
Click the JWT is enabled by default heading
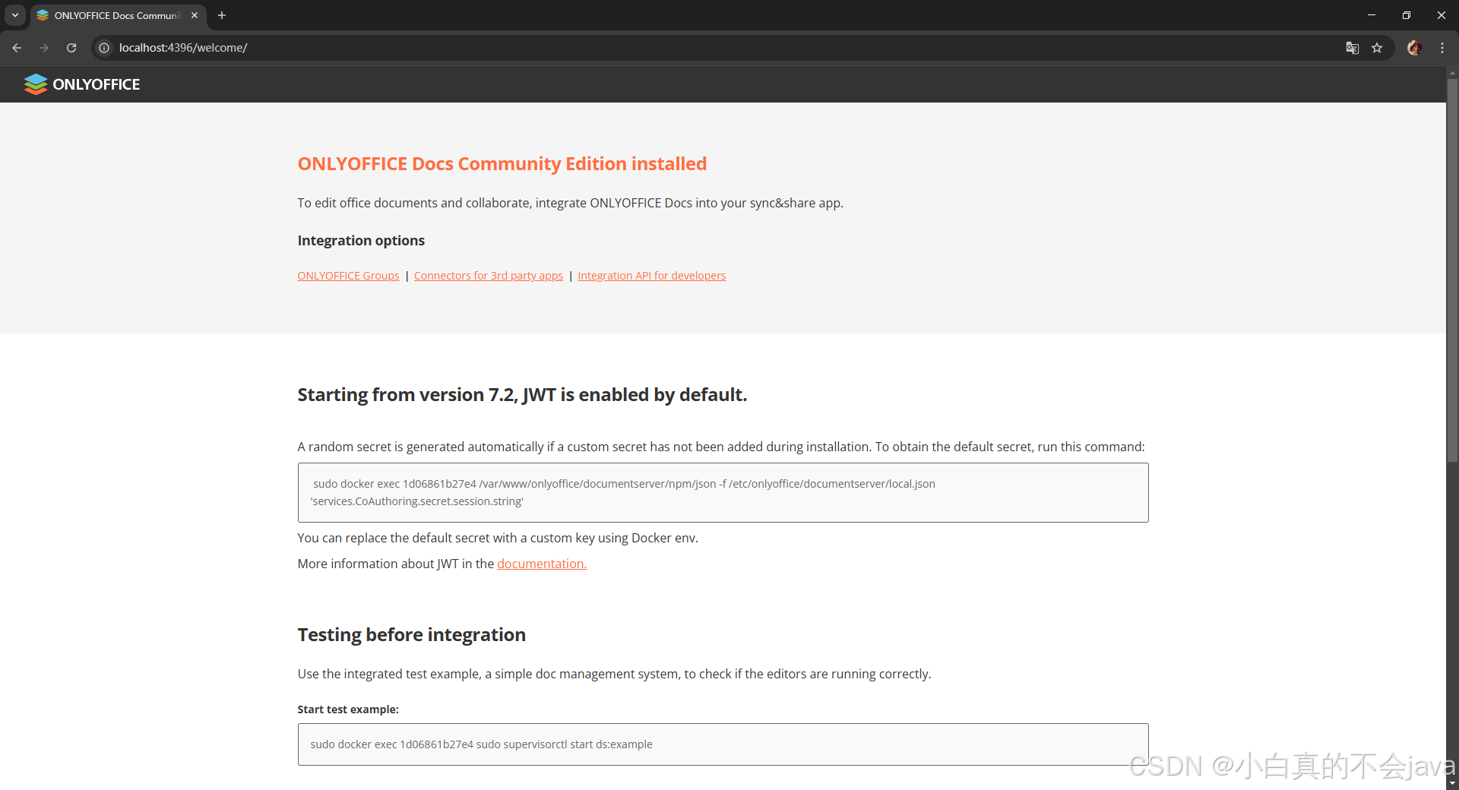(522, 395)
